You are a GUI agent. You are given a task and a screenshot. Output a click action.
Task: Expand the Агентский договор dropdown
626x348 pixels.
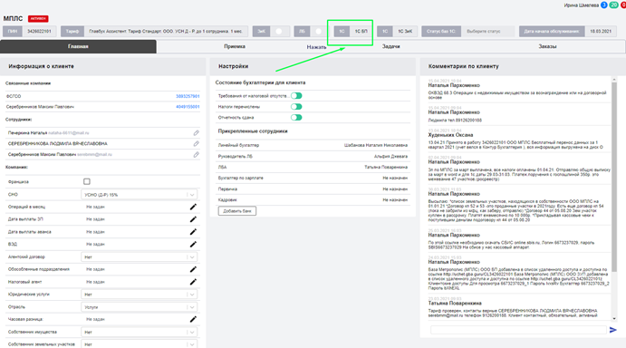140,256
